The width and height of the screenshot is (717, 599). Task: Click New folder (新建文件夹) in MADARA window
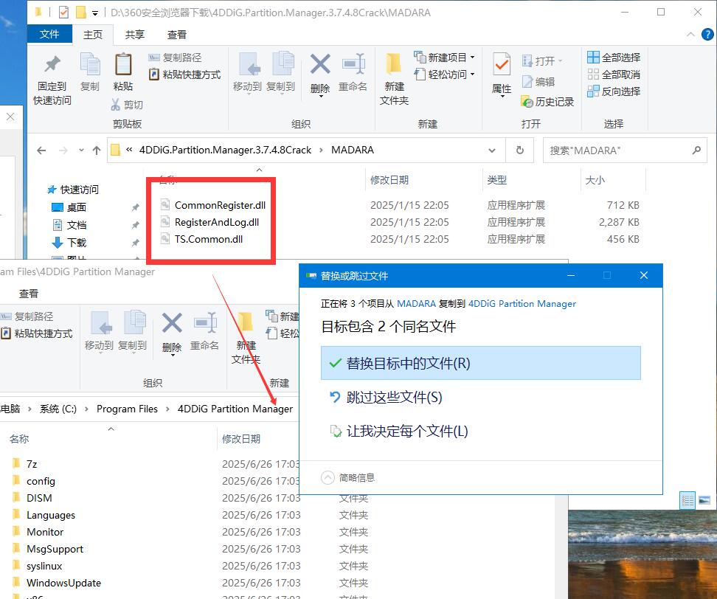coord(394,79)
